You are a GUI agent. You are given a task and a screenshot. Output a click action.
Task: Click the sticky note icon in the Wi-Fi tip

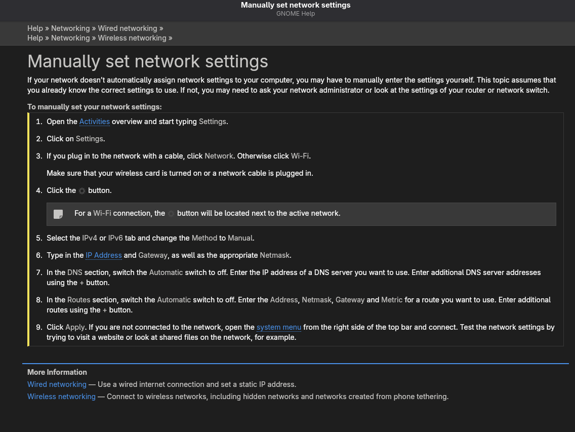coord(59,214)
